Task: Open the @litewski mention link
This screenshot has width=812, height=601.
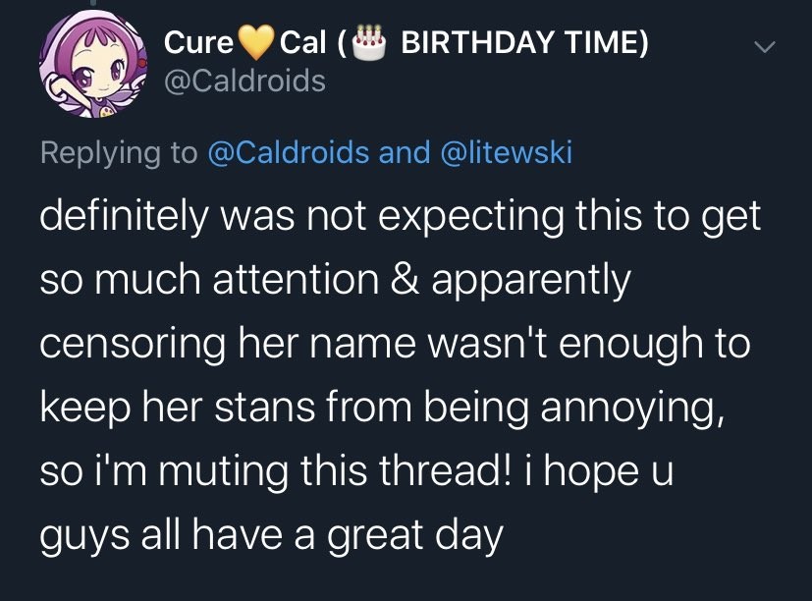Action: tap(507, 152)
